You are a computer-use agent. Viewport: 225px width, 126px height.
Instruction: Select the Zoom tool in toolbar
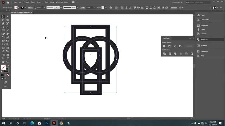click(x=7, y=62)
